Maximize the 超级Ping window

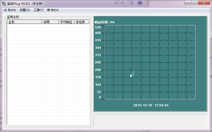point(195,3)
